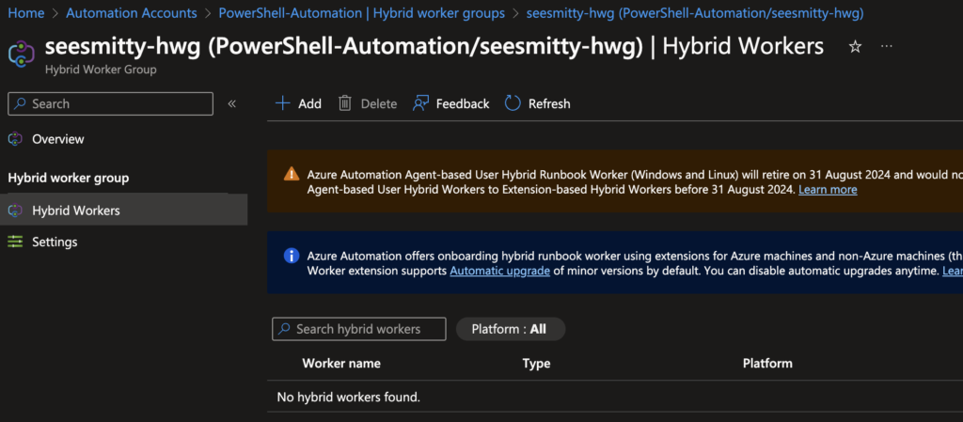Click the 'Hybrid Worker Group' subtitle text
963x422 pixels.
pos(101,70)
